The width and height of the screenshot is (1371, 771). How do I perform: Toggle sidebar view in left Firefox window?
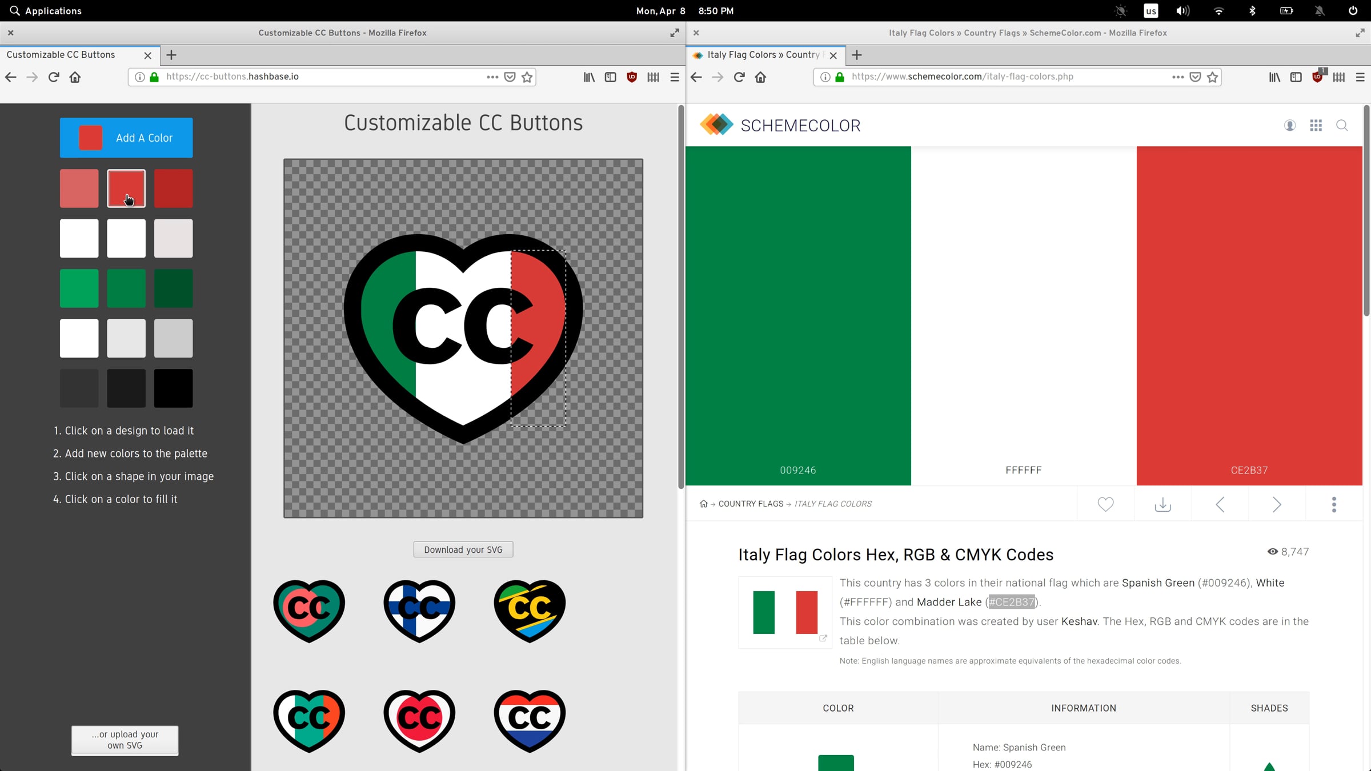pos(610,77)
